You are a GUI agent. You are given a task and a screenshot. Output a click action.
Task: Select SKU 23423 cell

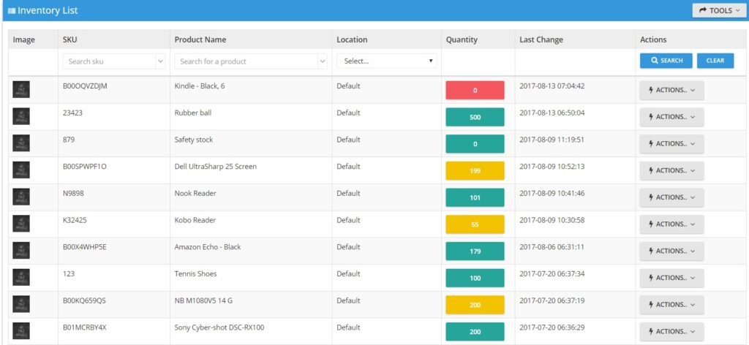coord(72,113)
